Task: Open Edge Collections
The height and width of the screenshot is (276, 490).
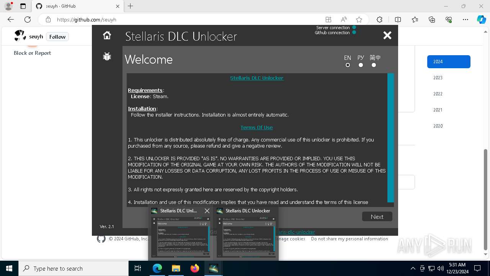Action: [432, 20]
